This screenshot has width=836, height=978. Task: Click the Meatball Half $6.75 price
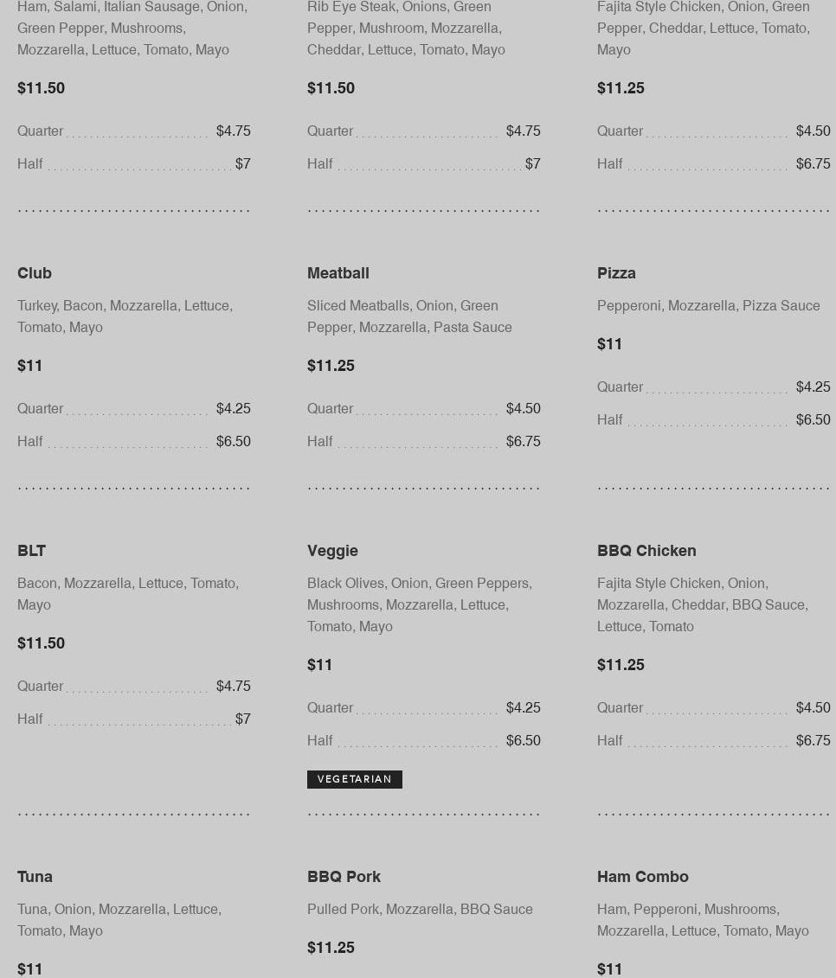tap(523, 442)
